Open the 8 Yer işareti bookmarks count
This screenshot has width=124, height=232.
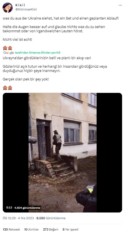coord(70,229)
